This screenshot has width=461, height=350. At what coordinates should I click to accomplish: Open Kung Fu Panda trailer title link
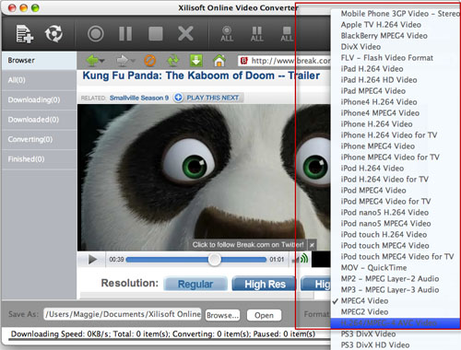[201, 76]
